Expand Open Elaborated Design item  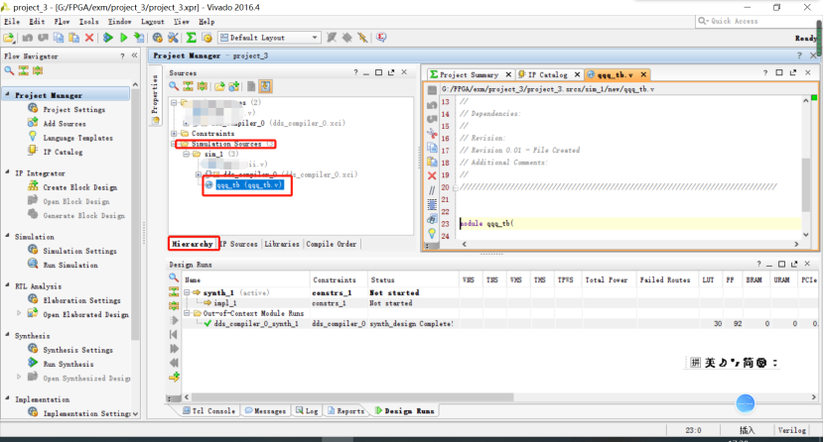coord(19,314)
